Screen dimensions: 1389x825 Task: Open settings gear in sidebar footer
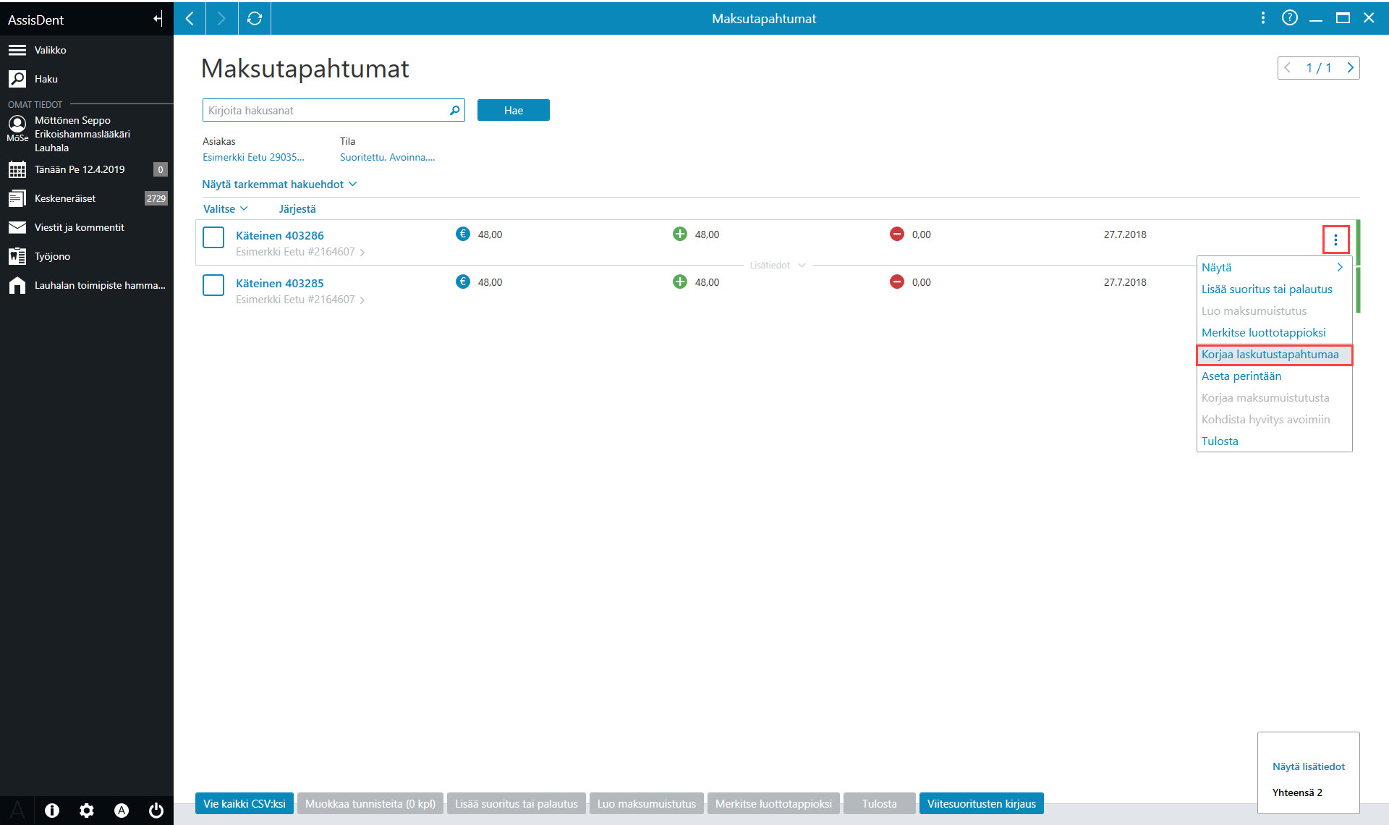click(87, 811)
